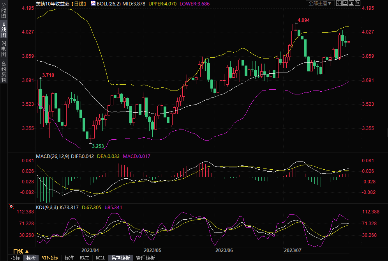This screenshot has height=261, width=388.
Task: Click the 4.094 high price marker
Action: click(x=303, y=20)
